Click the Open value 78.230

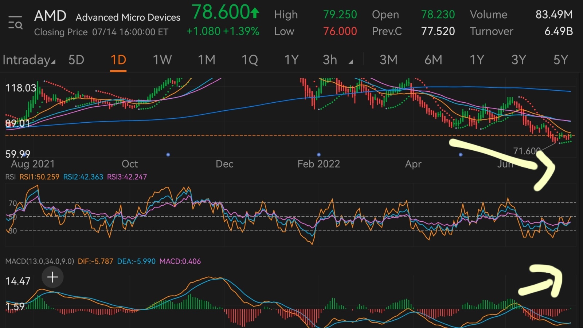[438, 15]
